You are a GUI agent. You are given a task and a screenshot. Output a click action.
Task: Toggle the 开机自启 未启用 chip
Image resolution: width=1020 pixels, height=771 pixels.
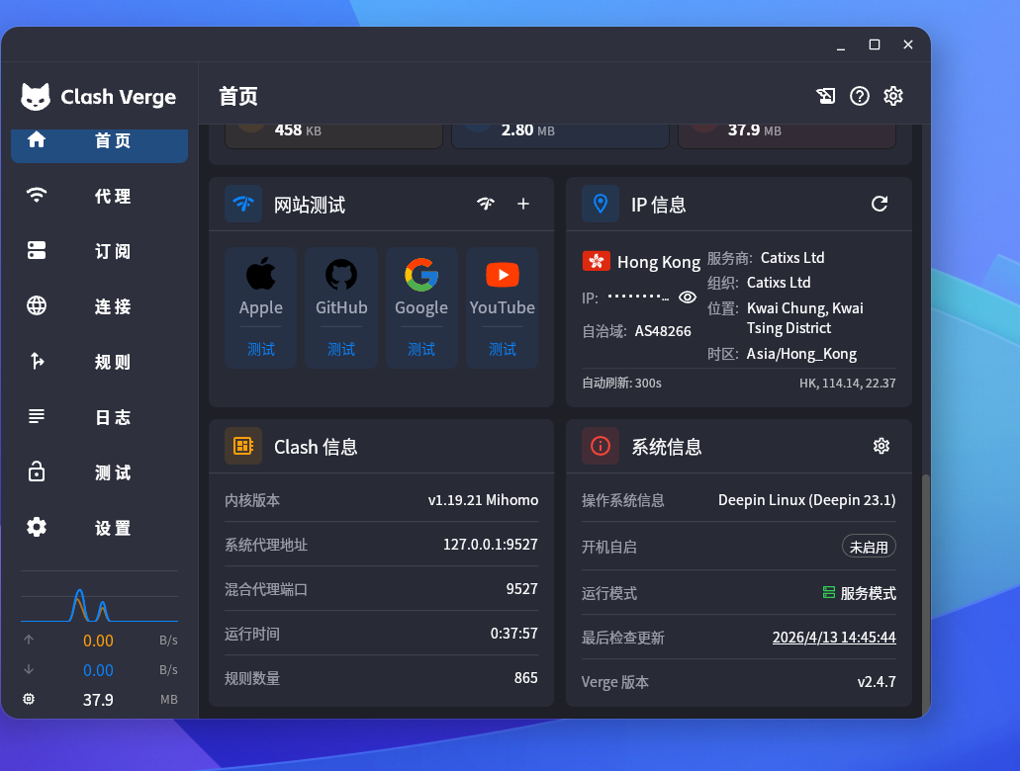[x=869, y=547]
